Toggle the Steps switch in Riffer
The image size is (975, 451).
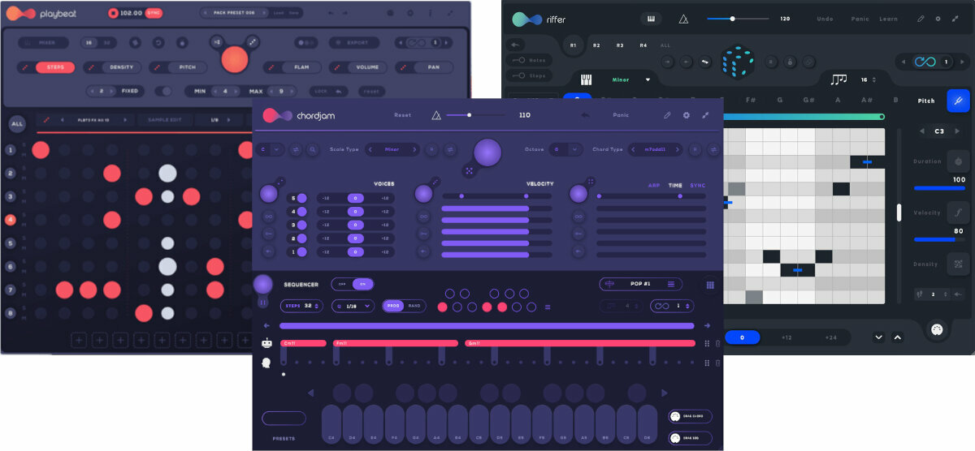click(527, 75)
